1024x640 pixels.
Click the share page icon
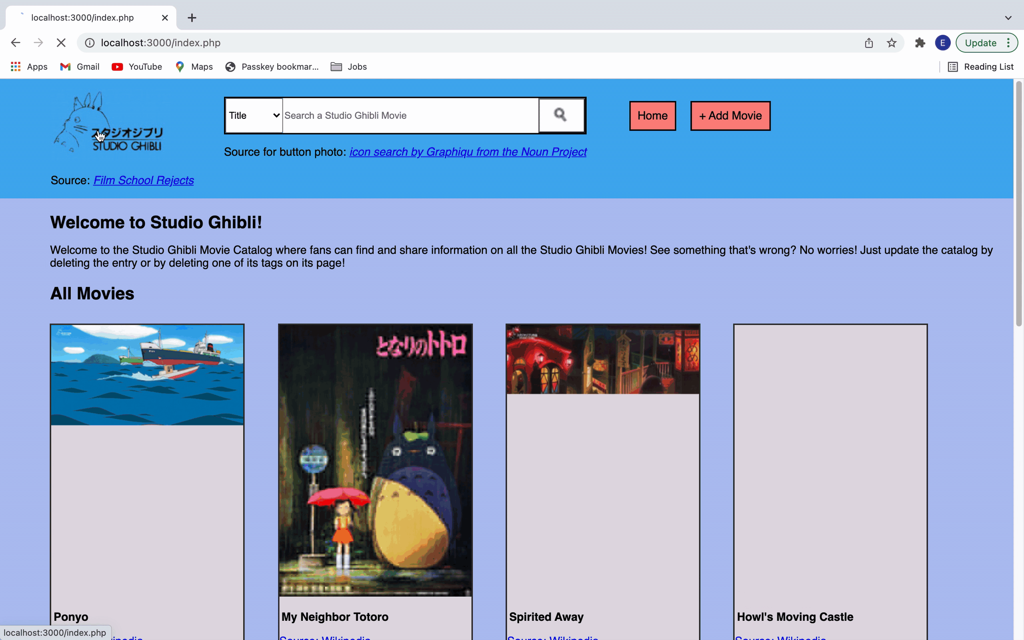[x=869, y=43]
